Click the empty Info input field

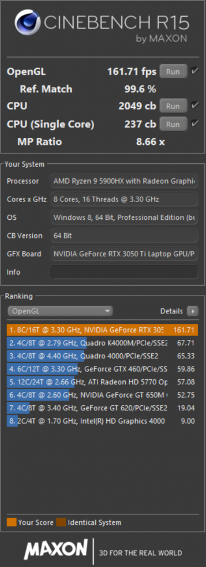point(124,272)
